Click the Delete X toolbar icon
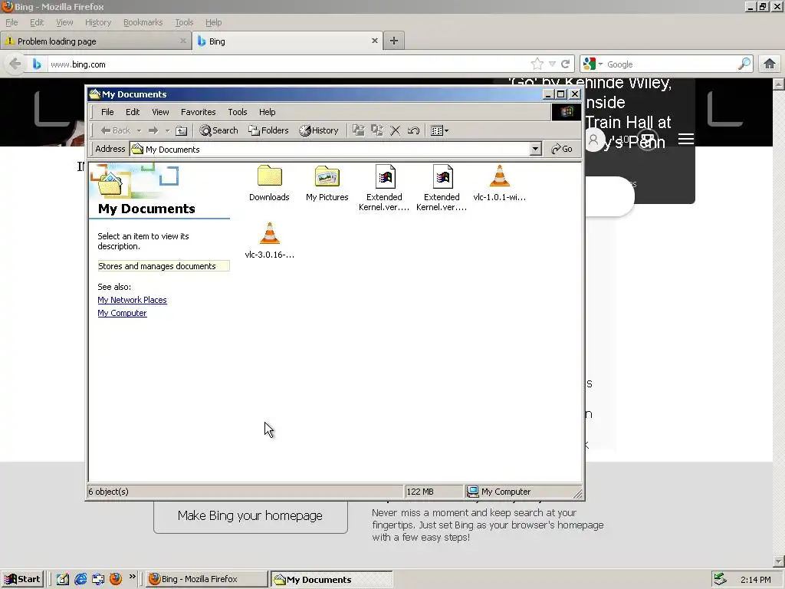Viewport: 785px width, 589px height. [395, 130]
